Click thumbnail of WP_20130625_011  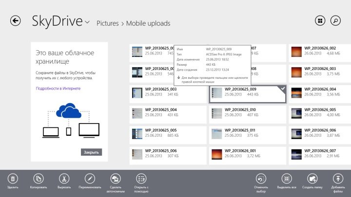tap(216, 134)
